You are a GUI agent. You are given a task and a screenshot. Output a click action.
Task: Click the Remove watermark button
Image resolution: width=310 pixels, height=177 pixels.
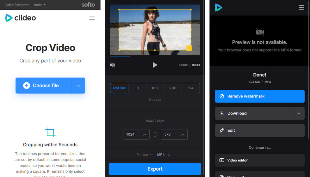[260, 96]
